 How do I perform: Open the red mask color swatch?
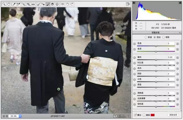[x=152, y=115]
